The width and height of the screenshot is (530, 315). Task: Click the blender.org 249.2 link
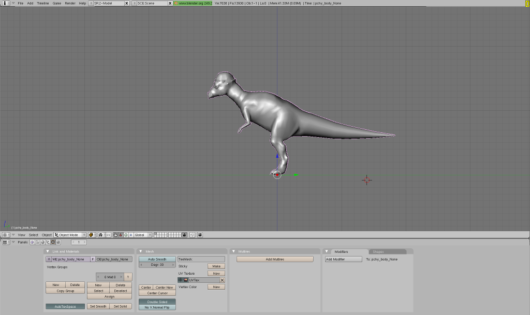[193, 3]
